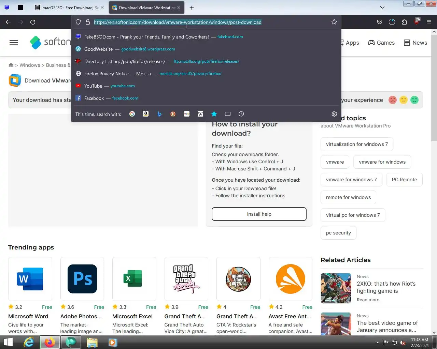Open 'vmware' topic tag
437x349 pixels.
click(x=335, y=162)
